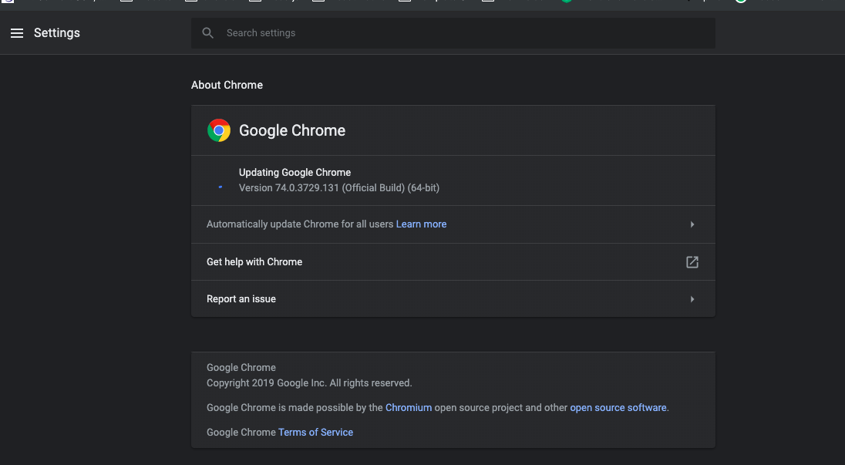Click the update progress spinner
This screenshot has width=845, height=465.
(x=220, y=187)
